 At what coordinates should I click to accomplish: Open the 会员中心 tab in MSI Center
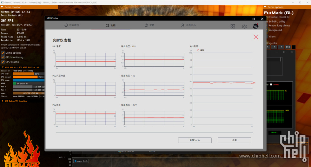[189, 25]
